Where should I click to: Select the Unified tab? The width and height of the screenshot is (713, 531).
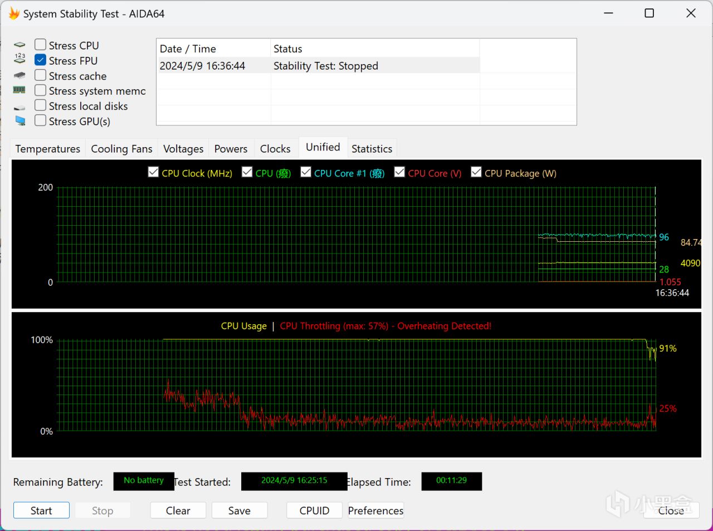click(x=323, y=147)
